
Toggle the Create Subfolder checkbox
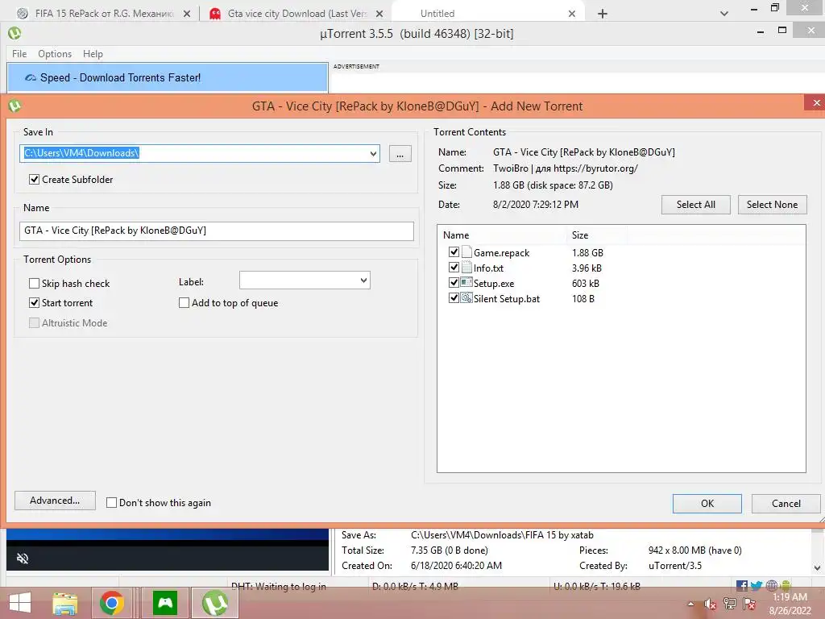click(34, 180)
